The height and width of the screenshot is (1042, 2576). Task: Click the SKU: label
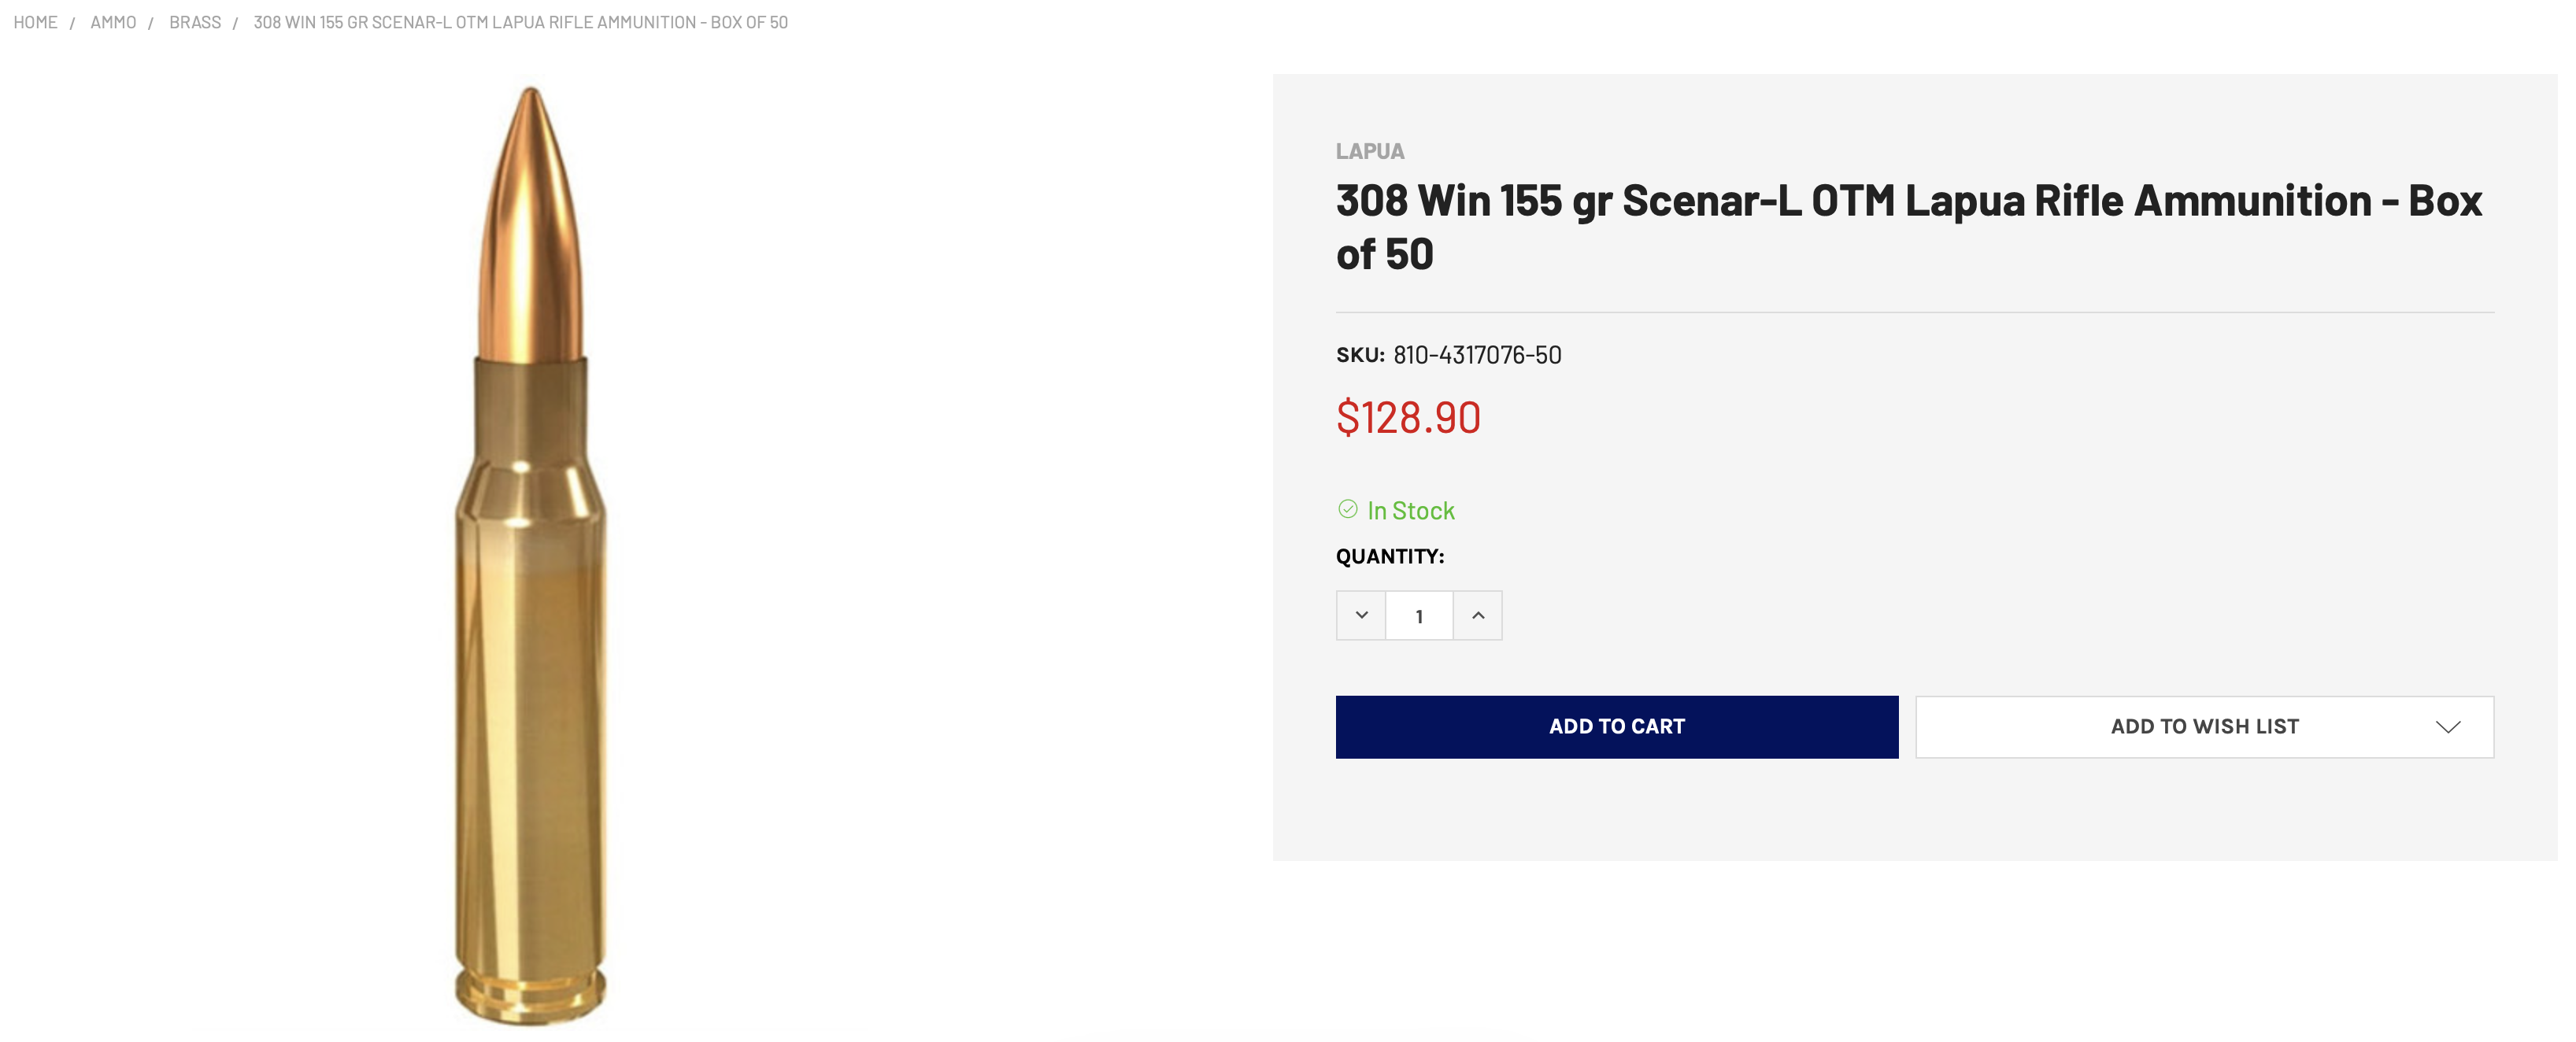coord(1359,355)
